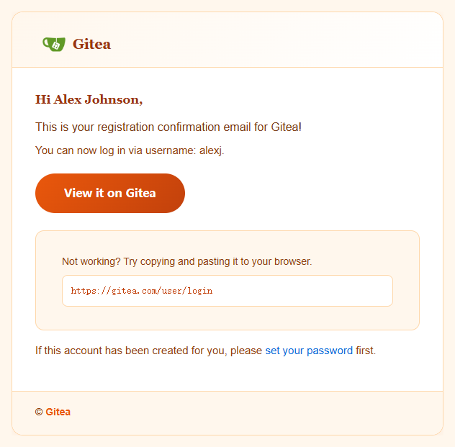455x447 pixels.
Task: Click blank footer area beside the Gitea link
Action: pyautogui.click(x=256, y=412)
